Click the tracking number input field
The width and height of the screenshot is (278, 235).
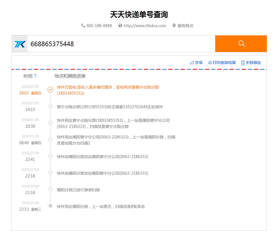click(121, 44)
